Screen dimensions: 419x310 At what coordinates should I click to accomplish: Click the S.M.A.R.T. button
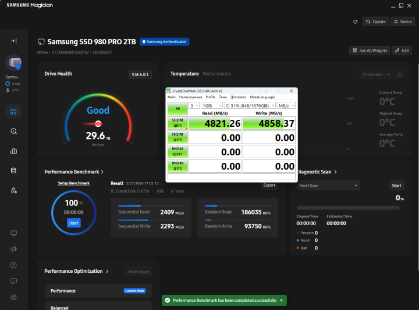click(140, 74)
